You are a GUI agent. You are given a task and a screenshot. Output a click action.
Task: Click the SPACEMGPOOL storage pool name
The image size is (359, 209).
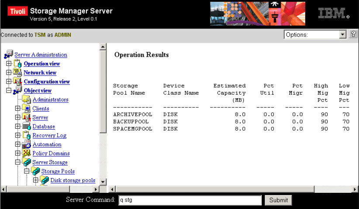(133, 129)
